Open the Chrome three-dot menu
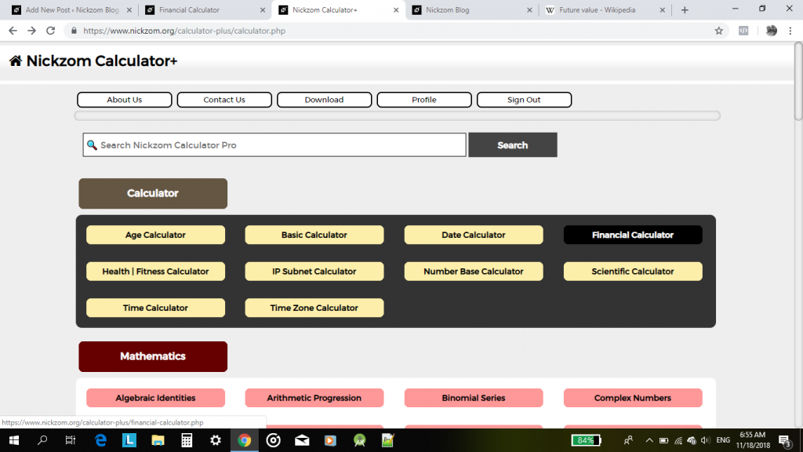The width and height of the screenshot is (803, 452). click(x=790, y=31)
